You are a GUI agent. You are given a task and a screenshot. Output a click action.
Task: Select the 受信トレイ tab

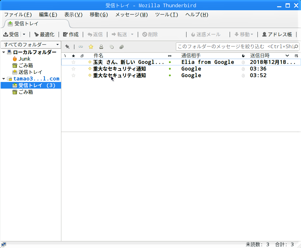tap(37, 24)
